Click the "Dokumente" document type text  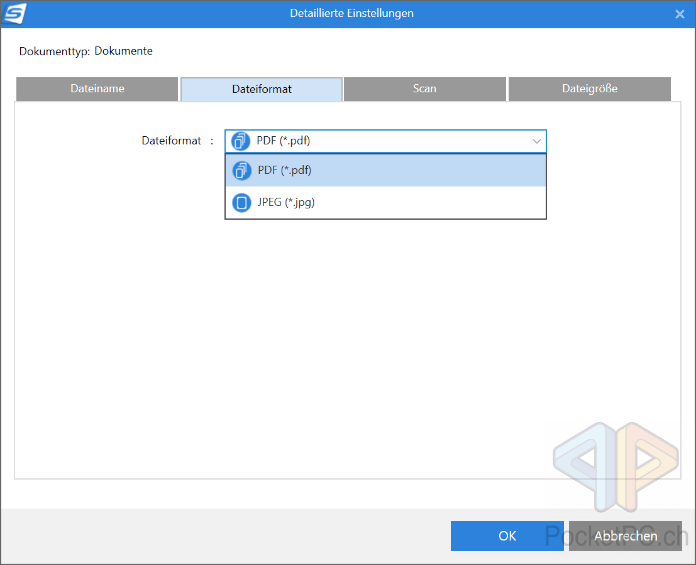click(123, 51)
